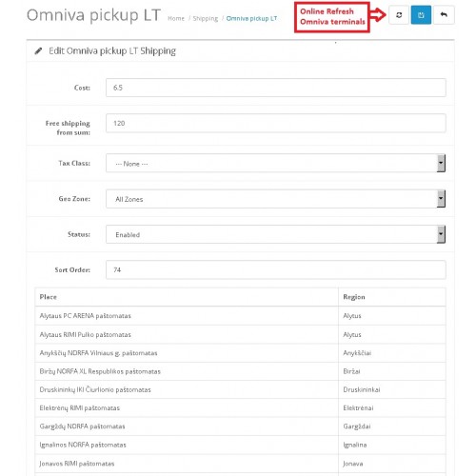476x476 pixels.
Task: Select Alytaus PC ARENA paštomatas row
Action: click(x=240, y=316)
